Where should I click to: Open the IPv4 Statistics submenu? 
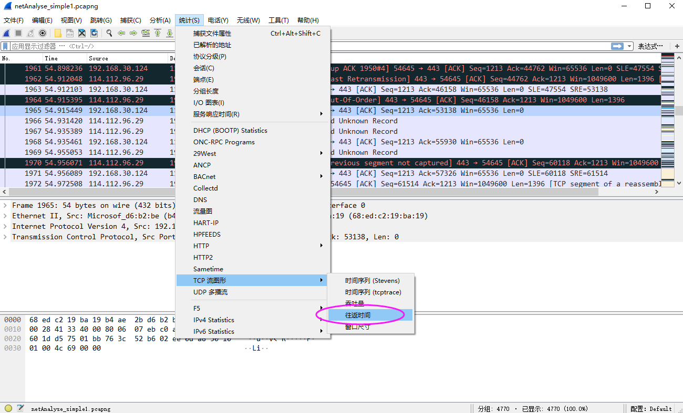pos(253,320)
